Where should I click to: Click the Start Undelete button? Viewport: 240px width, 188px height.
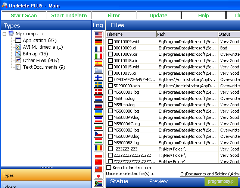coord(69,15)
